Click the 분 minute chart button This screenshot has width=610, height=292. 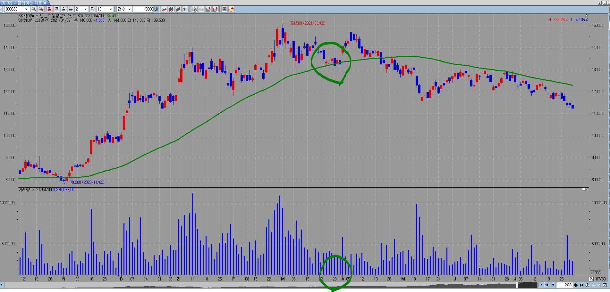coord(71,9)
